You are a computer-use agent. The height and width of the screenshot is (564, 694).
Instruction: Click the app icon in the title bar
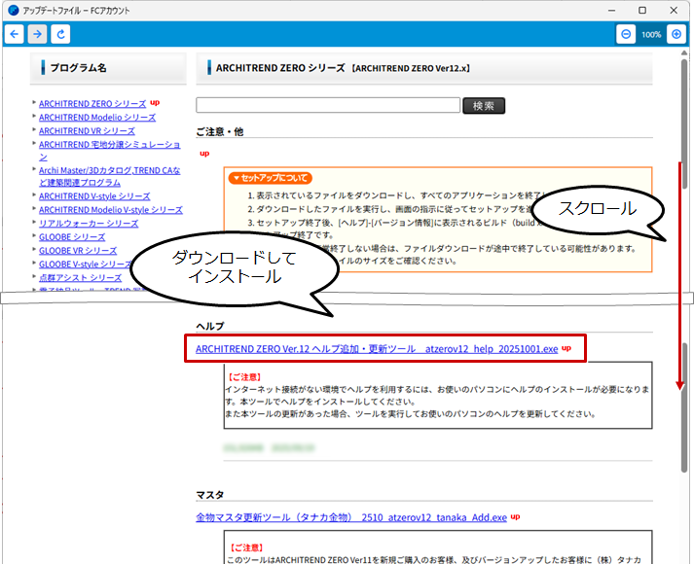click(x=13, y=10)
